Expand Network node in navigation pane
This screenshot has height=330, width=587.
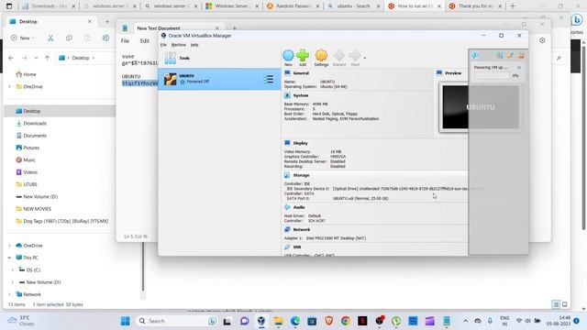pyautogui.click(x=10, y=294)
